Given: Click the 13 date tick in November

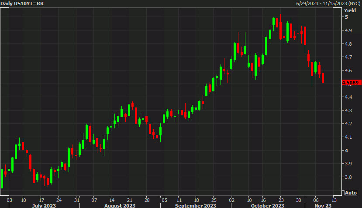Looking at the screenshot, I should [x=334, y=200].
